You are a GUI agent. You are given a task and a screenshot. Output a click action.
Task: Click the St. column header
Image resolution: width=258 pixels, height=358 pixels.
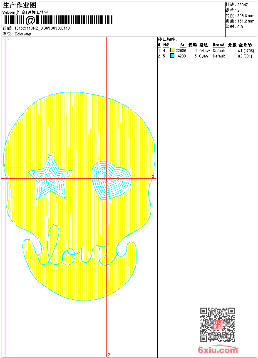183,45
